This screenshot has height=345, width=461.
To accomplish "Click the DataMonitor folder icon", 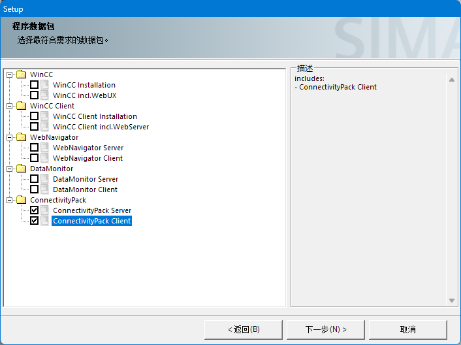I will click(x=21, y=169).
